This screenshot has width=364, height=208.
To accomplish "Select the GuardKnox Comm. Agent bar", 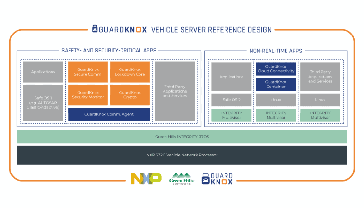I will (109, 114).
